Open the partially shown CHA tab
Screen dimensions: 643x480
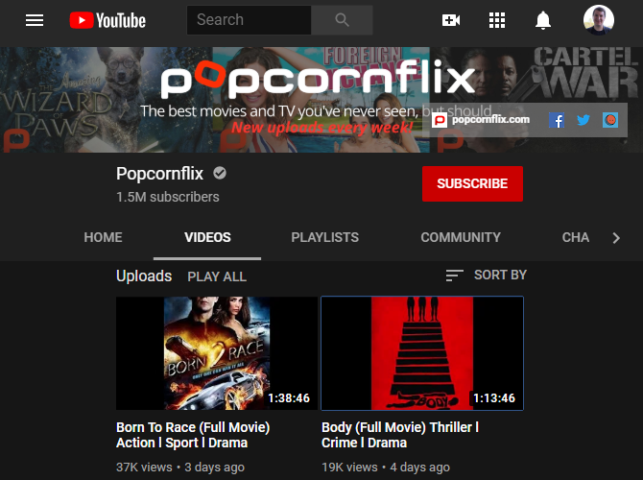575,237
